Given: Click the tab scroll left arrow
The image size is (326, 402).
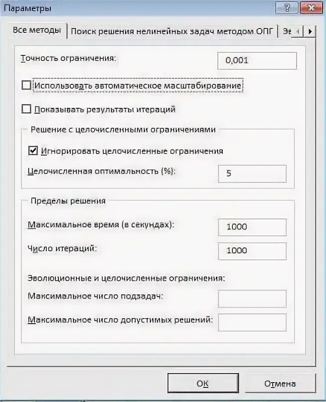Looking at the screenshot, I should 298,31.
